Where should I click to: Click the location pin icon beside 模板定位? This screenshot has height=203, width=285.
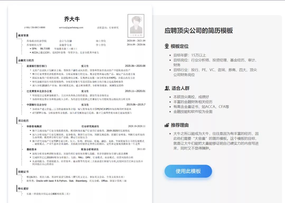pyautogui.click(x=167, y=46)
